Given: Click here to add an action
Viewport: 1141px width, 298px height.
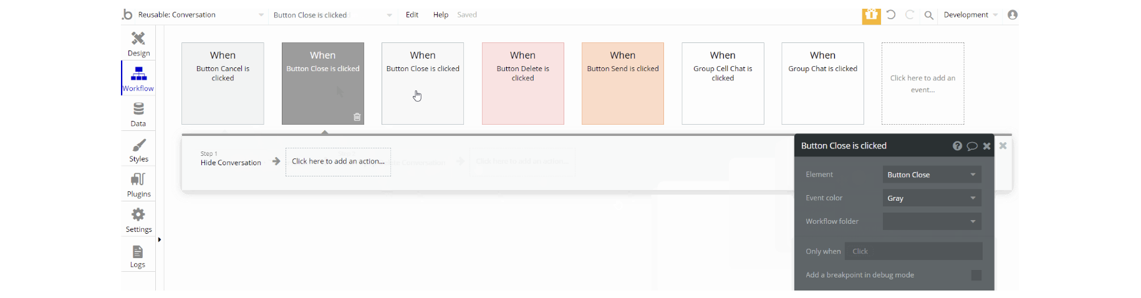Looking at the screenshot, I should [338, 161].
